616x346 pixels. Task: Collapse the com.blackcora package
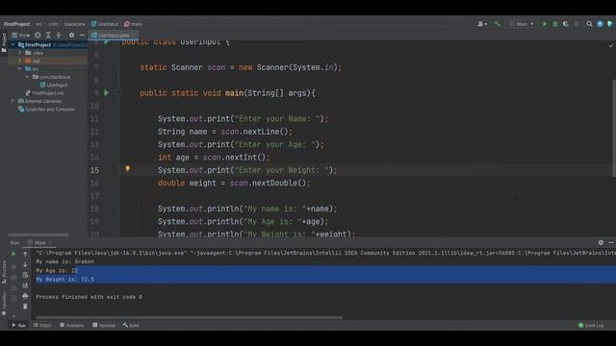(x=27, y=77)
